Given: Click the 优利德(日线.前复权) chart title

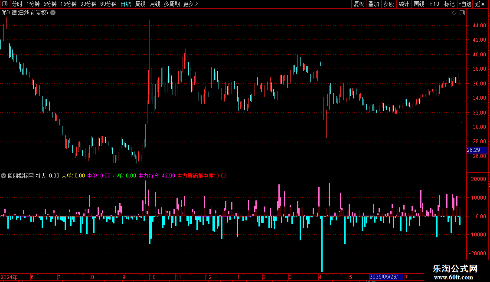Looking at the screenshot, I should 25,13.
